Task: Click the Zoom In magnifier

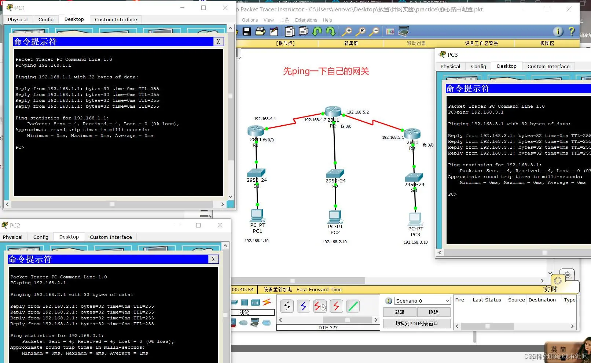Action: (x=346, y=32)
